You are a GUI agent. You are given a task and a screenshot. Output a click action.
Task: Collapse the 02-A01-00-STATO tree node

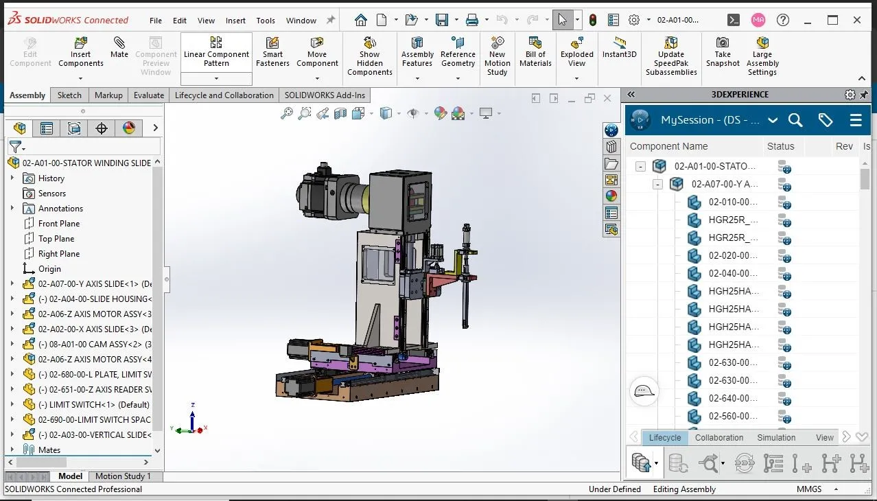[640, 167]
